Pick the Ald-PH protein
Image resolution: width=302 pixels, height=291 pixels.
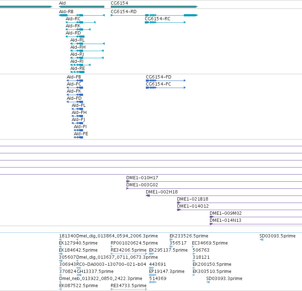(x=79, y=112)
